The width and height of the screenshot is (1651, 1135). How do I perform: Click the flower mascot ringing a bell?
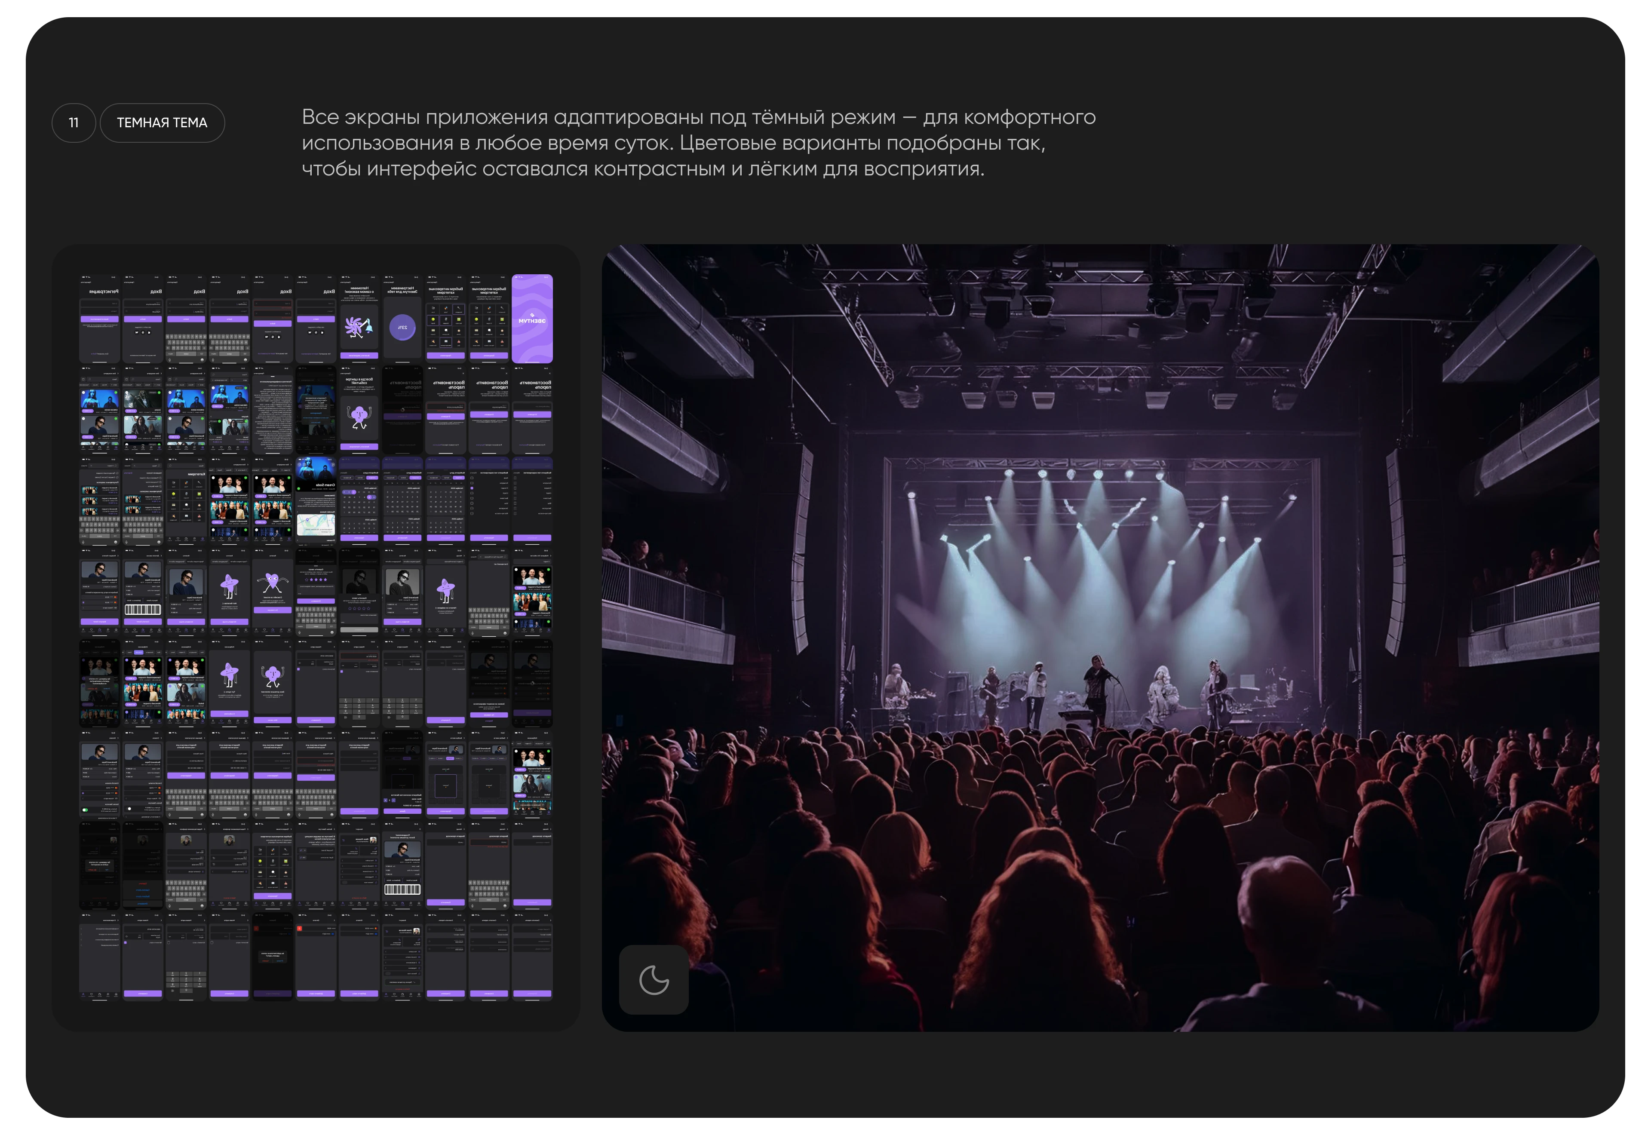(x=358, y=328)
